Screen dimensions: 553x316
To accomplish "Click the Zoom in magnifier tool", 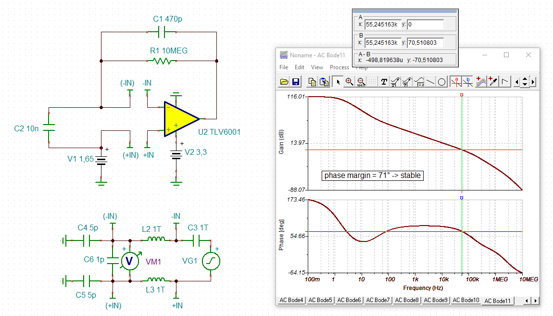I will [x=349, y=82].
